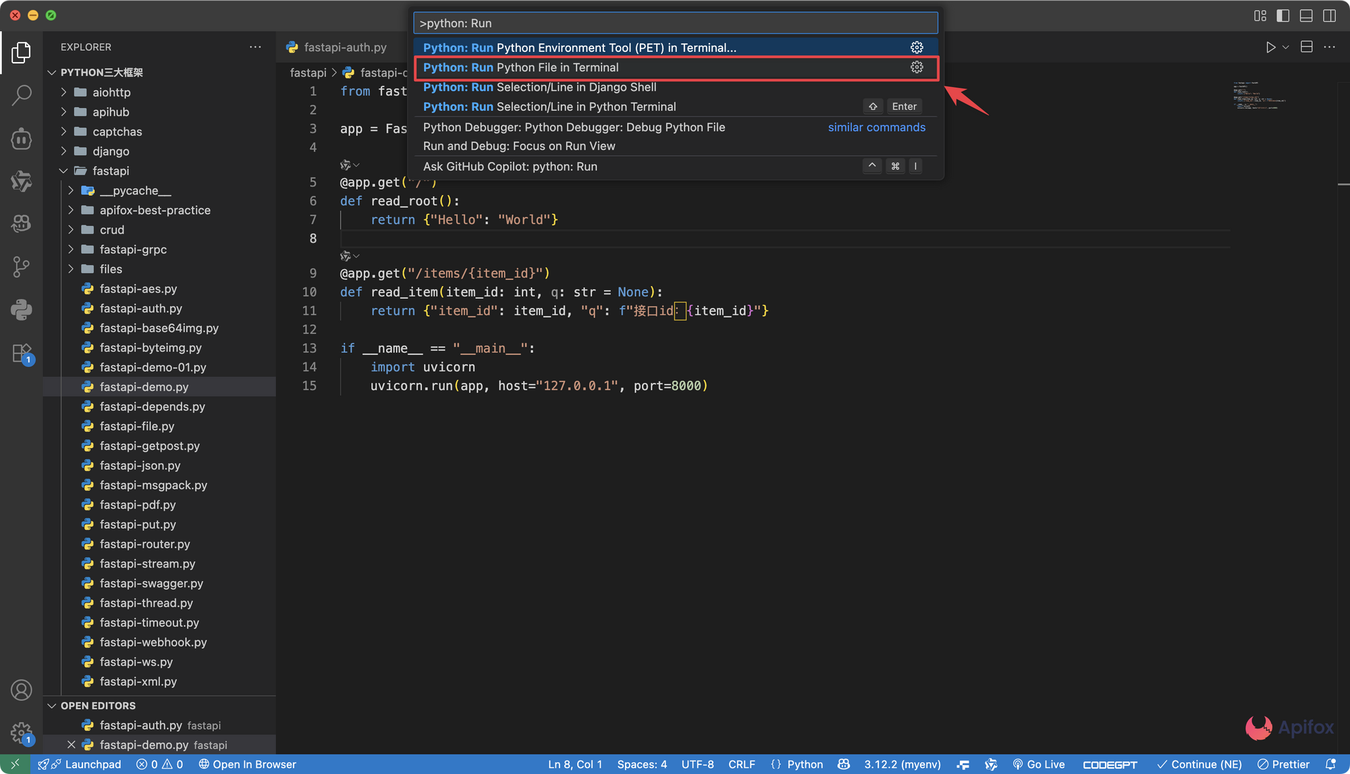Screen dimensions: 1350x774
Task: Switch to the fastapi-auth.py tab
Action: pos(345,47)
